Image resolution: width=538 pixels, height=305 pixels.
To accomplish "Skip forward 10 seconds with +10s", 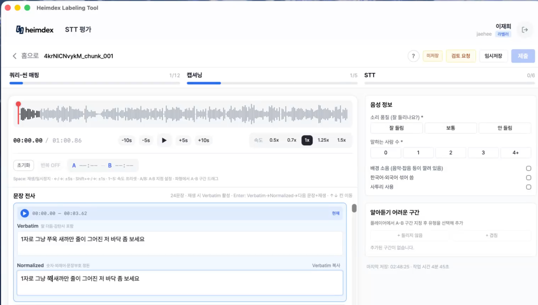I will tap(203, 140).
